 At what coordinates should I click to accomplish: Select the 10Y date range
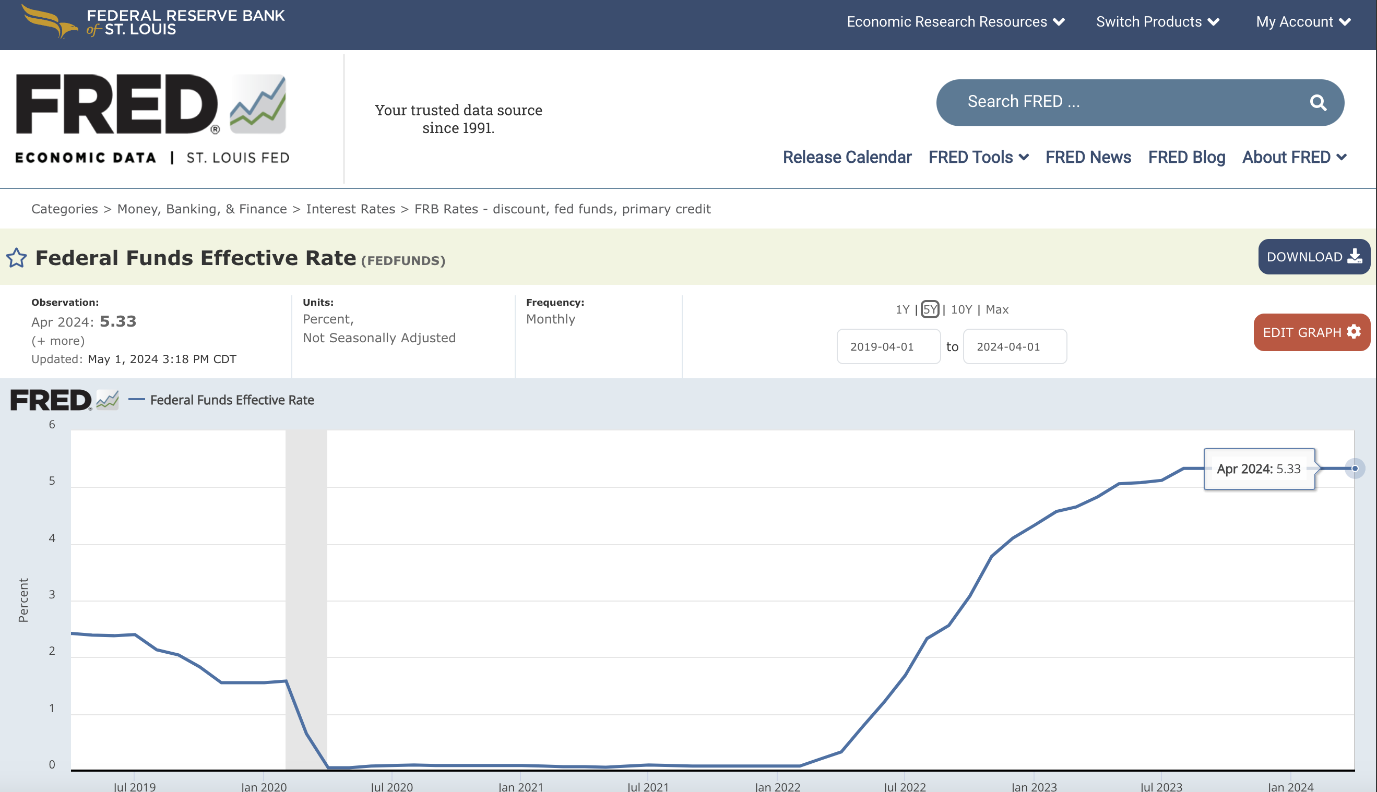961,309
